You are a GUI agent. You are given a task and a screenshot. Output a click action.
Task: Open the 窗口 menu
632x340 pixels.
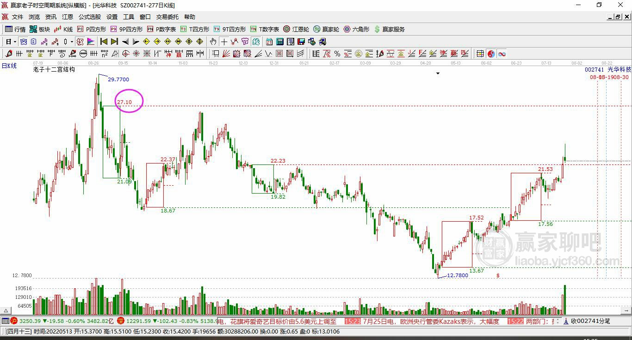(145, 17)
